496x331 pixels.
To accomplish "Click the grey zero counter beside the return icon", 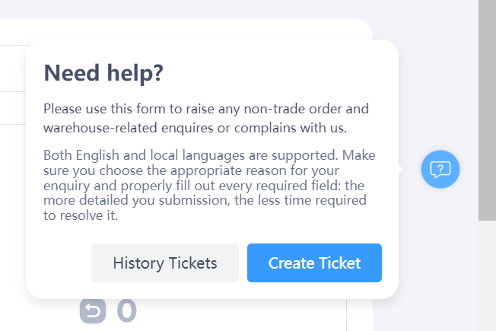I will click(x=126, y=310).
